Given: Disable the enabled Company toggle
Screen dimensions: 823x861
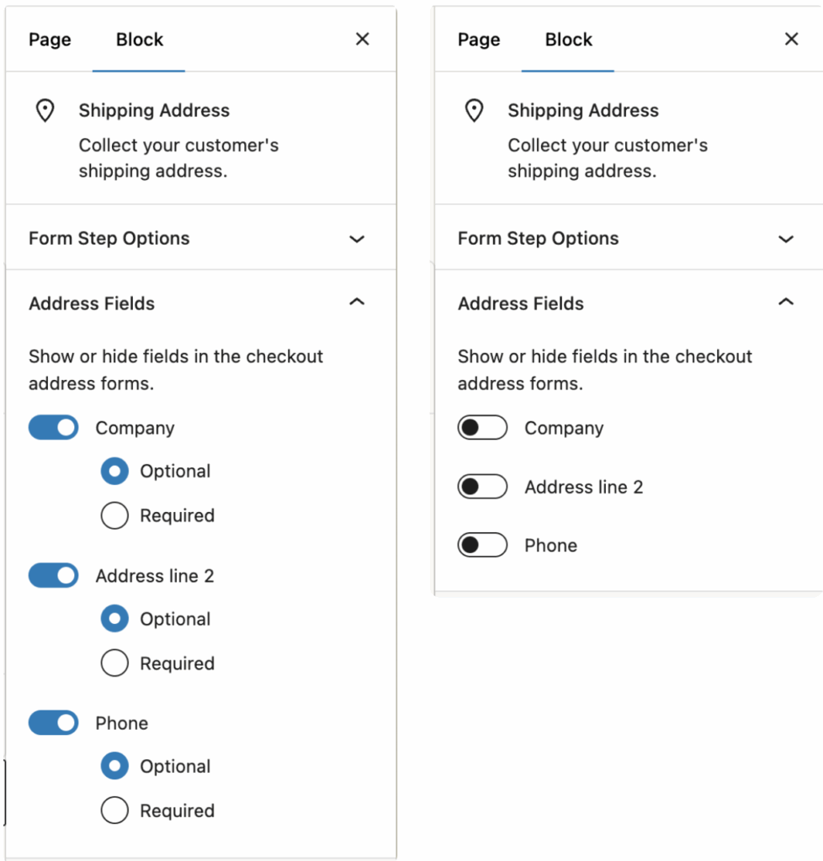Looking at the screenshot, I should [x=54, y=428].
